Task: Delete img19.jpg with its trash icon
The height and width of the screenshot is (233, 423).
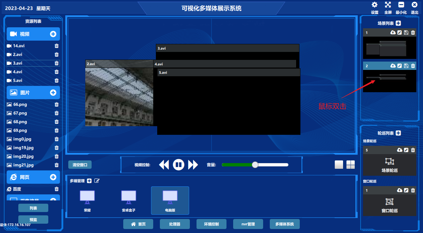Action: (x=57, y=148)
